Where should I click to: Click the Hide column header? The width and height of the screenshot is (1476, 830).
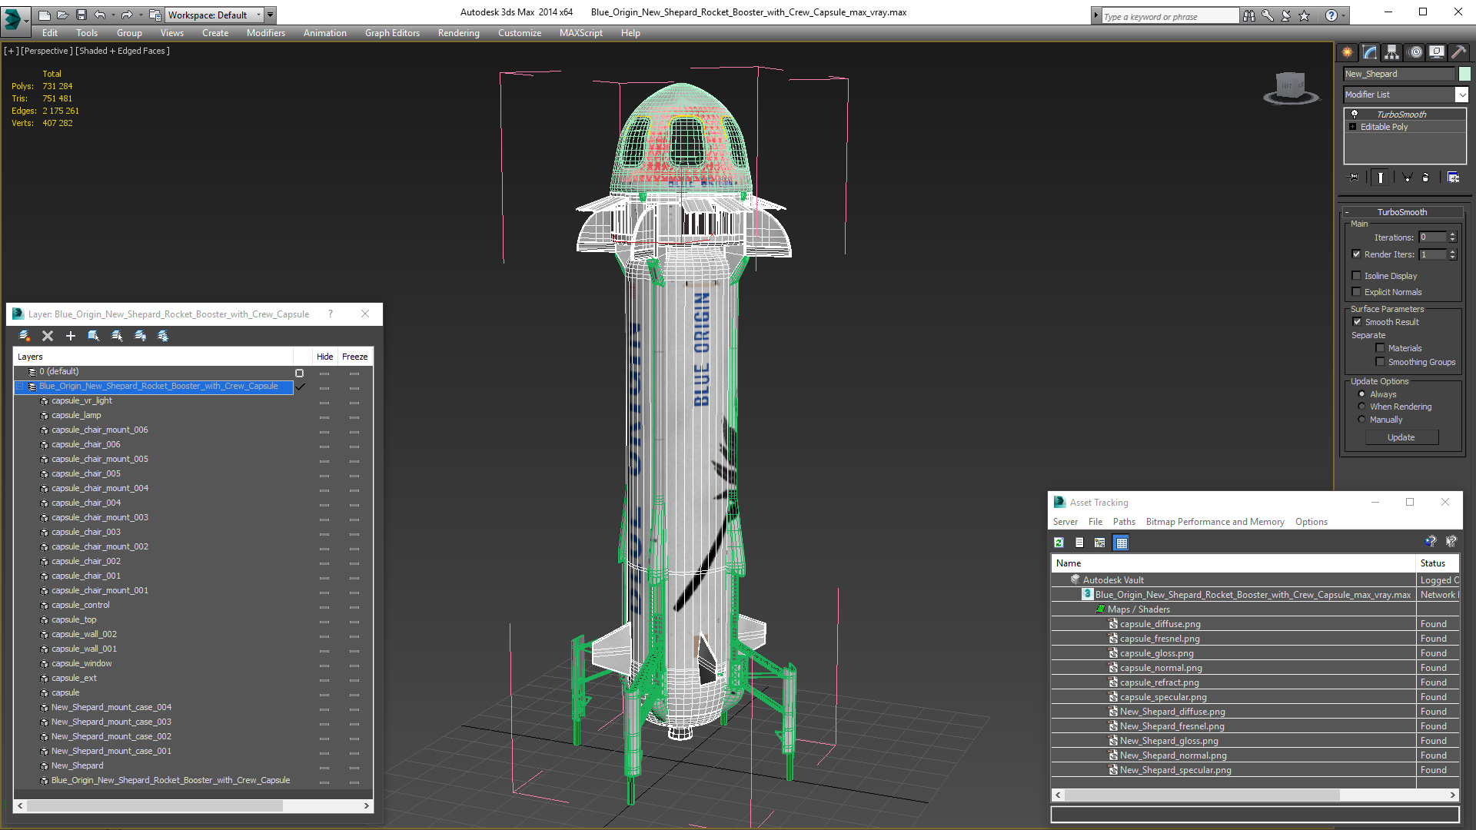(x=325, y=357)
